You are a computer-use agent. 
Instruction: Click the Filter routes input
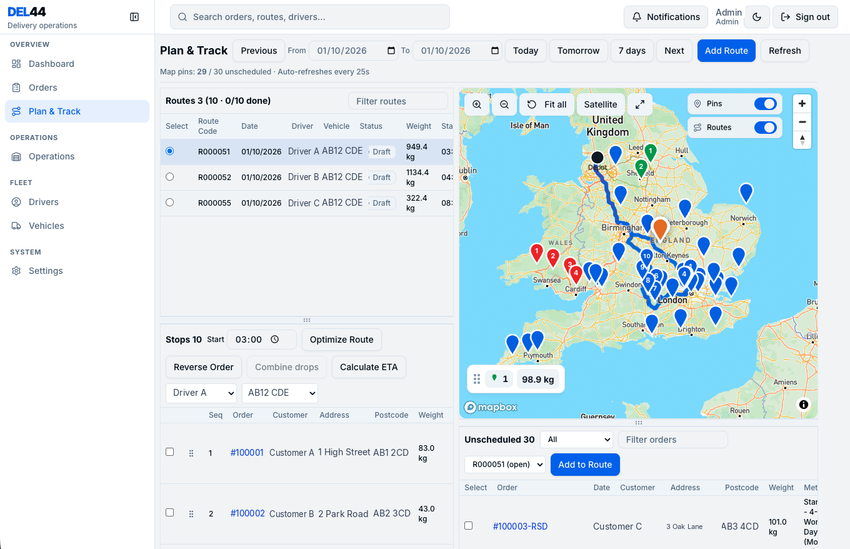398,101
